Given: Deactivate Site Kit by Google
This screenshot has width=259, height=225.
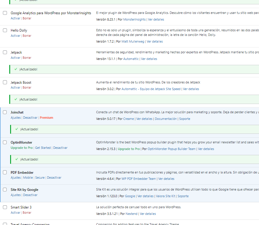Looking at the screenshot, I should 30,195.
